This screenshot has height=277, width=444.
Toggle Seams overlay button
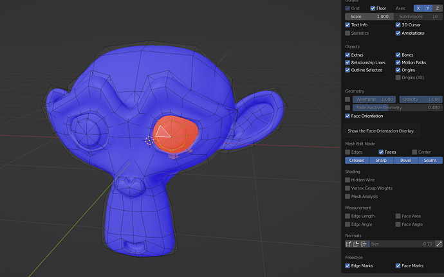point(430,160)
